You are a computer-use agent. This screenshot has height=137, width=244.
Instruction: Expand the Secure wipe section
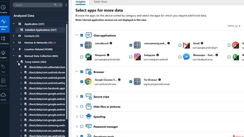77,97
